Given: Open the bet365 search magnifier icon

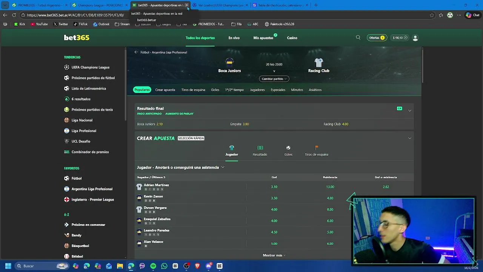Looking at the screenshot, I should [x=358, y=37].
